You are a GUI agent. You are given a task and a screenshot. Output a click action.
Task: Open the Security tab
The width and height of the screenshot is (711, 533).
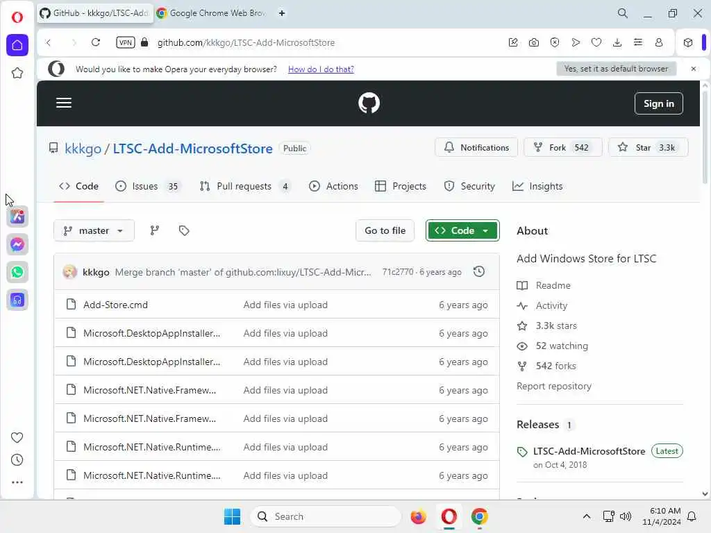coord(469,186)
